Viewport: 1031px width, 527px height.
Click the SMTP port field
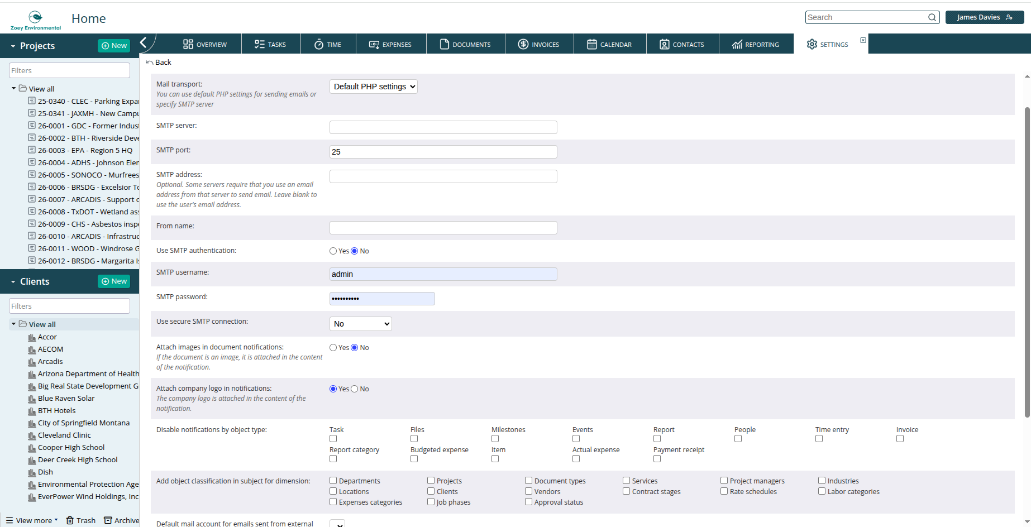443,152
